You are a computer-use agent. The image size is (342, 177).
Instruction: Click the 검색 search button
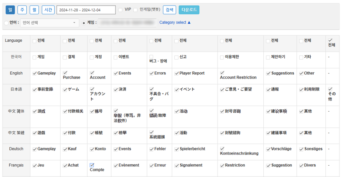[170, 10]
